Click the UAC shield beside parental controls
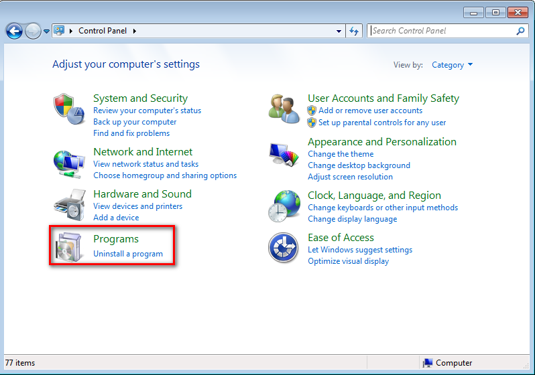535x375 pixels. coord(312,123)
